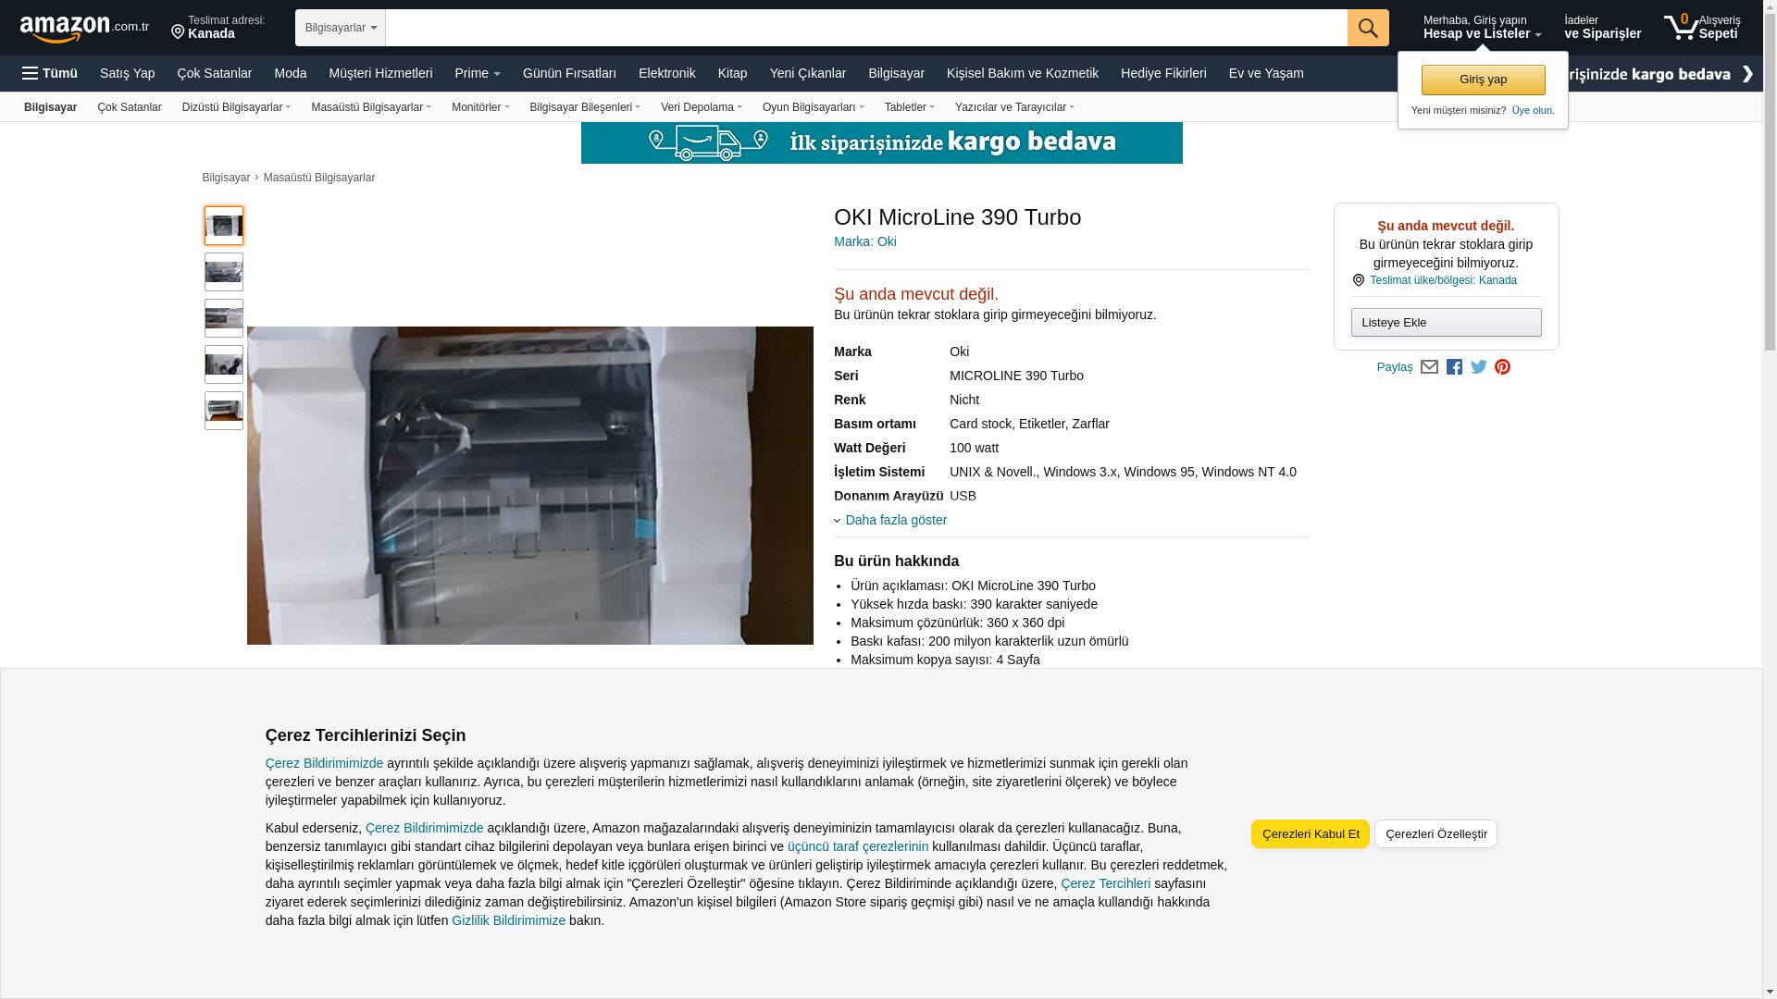
Task: Open the Bilgisayarlar search category dropdown
Action: click(340, 28)
